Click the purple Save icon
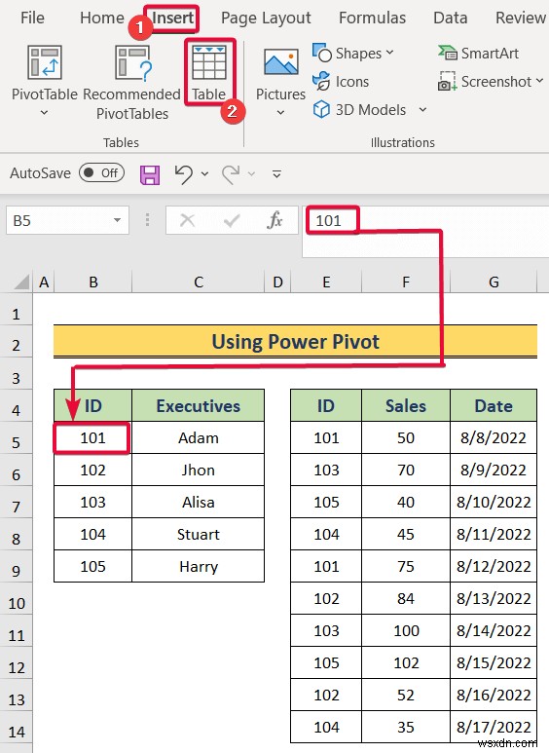The image size is (549, 753). 150,174
